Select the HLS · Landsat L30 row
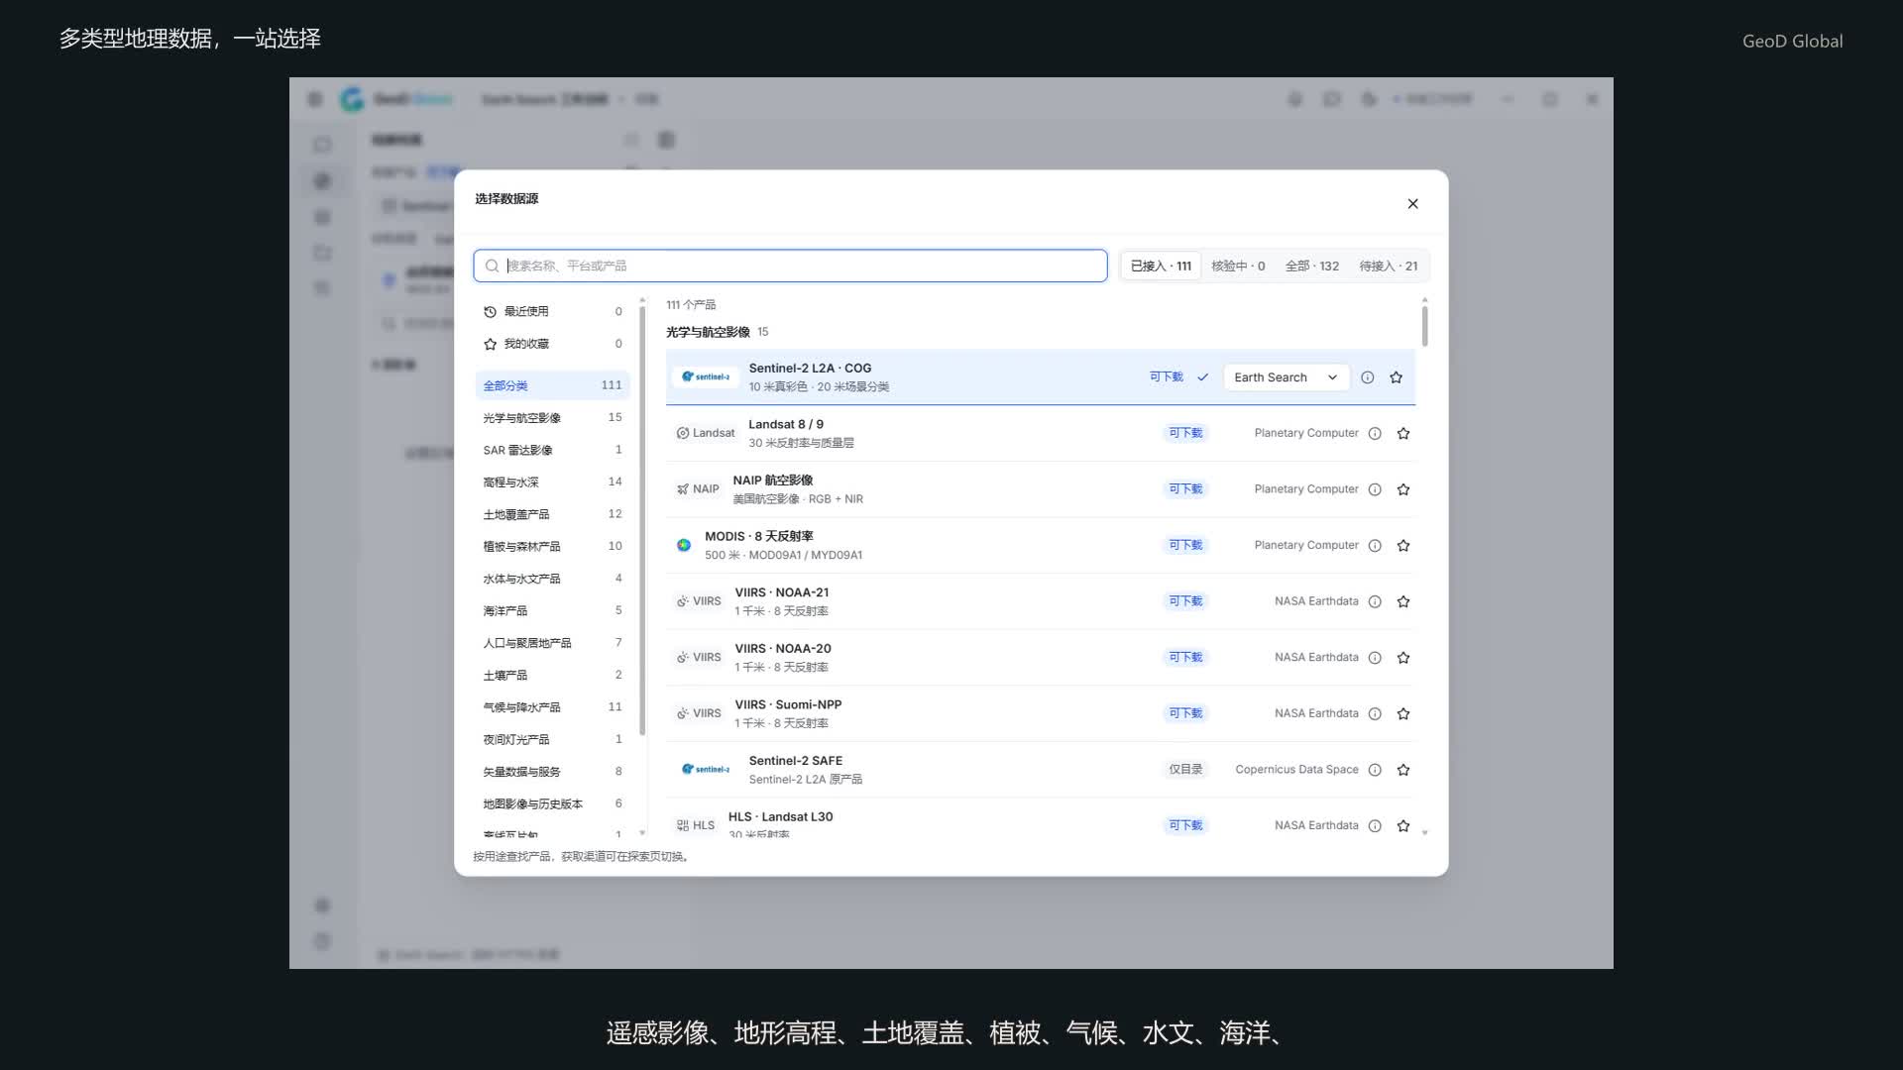This screenshot has width=1903, height=1070. tap(1041, 819)
